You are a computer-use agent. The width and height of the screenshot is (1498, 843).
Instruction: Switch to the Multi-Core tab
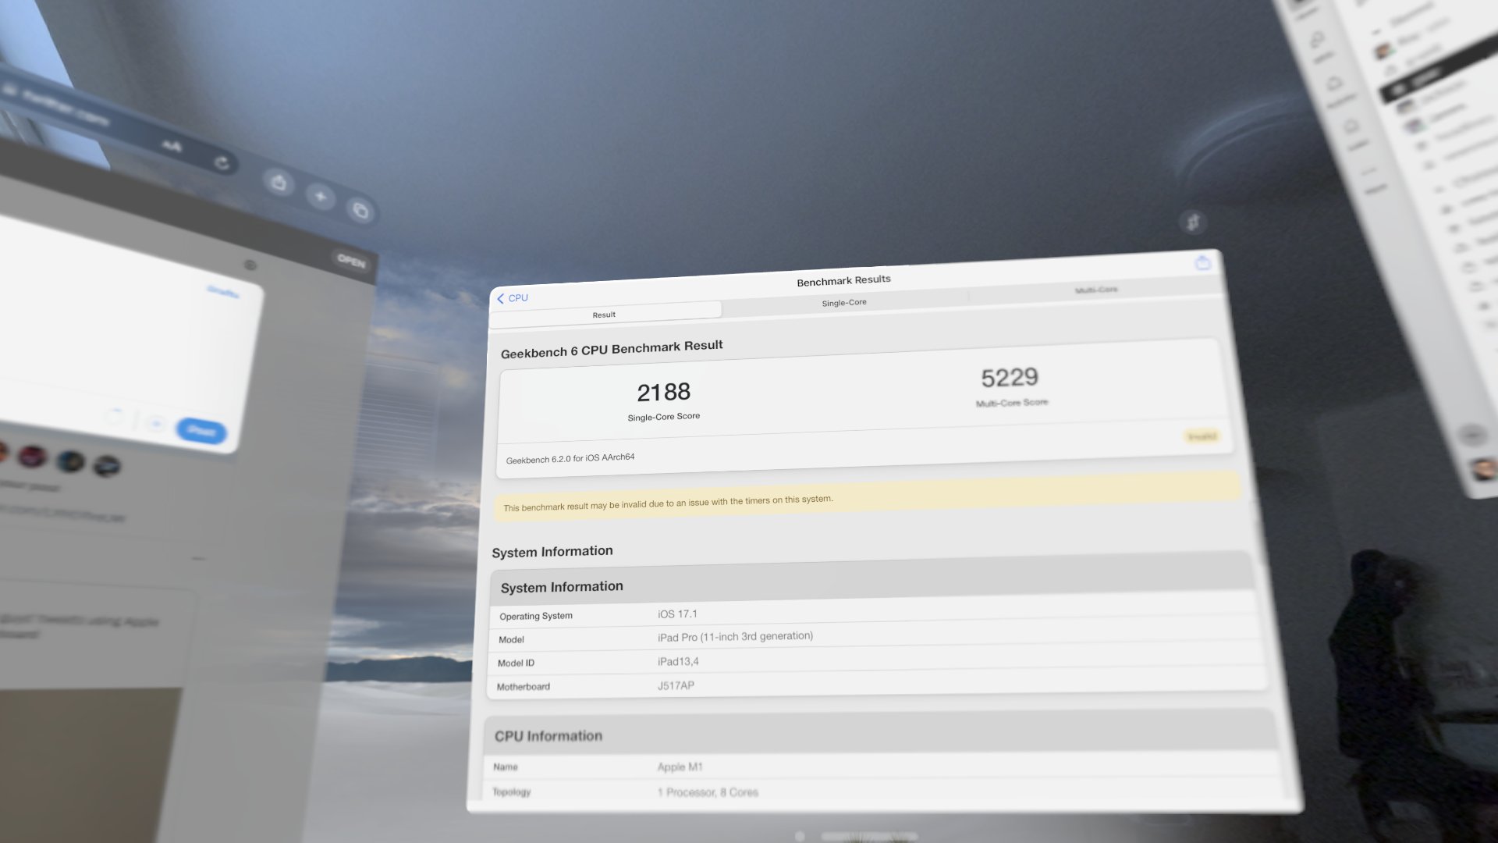pos(1095,290)
